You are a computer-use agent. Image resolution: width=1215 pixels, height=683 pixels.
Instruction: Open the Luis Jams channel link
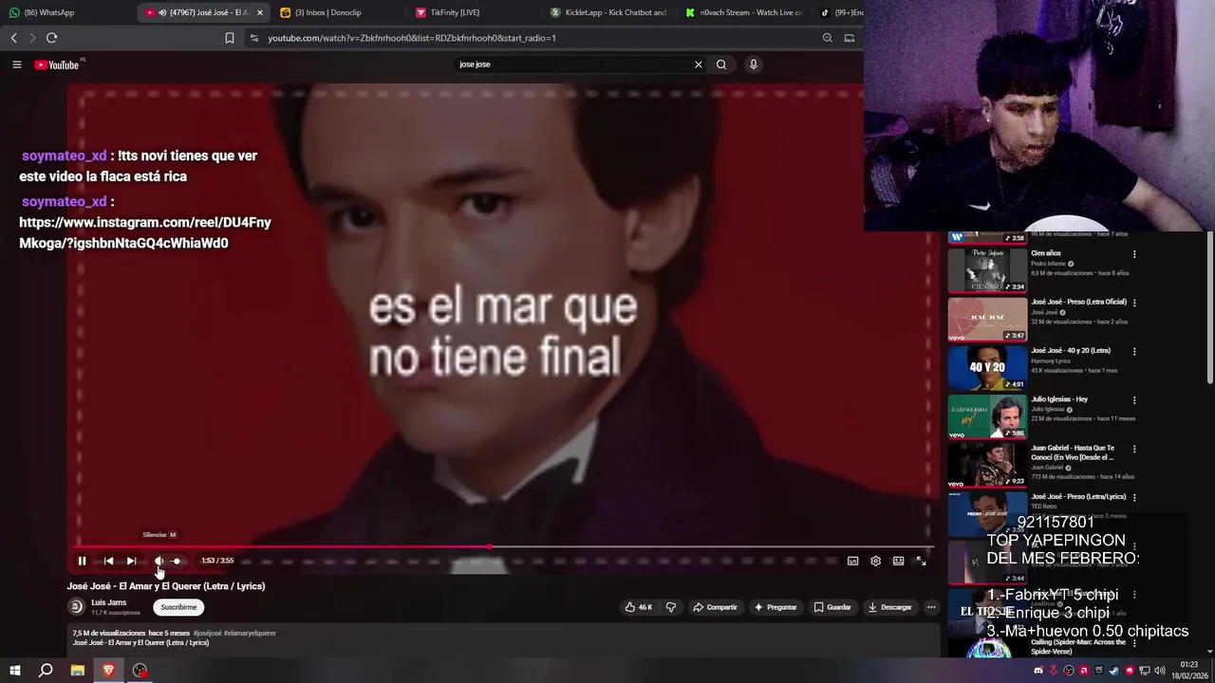point(108,602)
